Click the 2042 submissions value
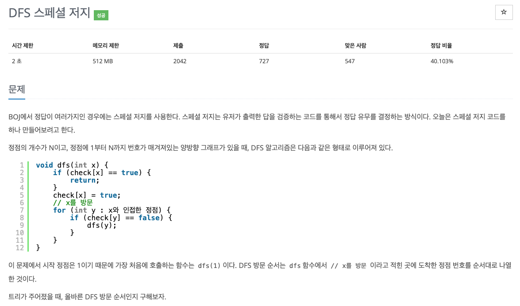The image size is (520, 306). tap(180, 61)
